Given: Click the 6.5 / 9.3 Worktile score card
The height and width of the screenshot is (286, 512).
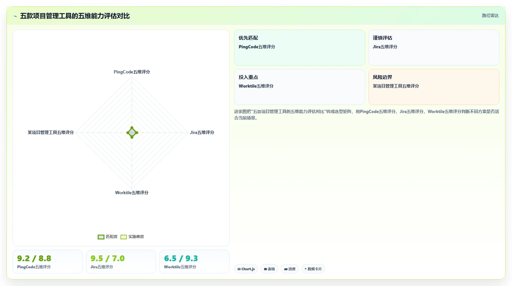Looking at the screenshot, I should tap(194, 262).
